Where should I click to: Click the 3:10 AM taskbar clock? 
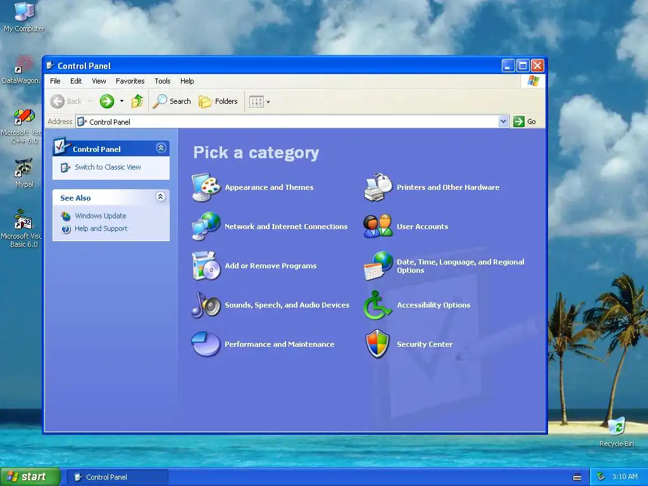click(625, 477)
